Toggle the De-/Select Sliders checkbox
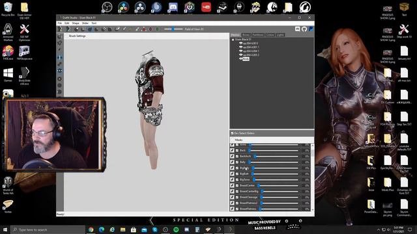The image size is (417, 234). pyautogui.click(x=232, y=133)
